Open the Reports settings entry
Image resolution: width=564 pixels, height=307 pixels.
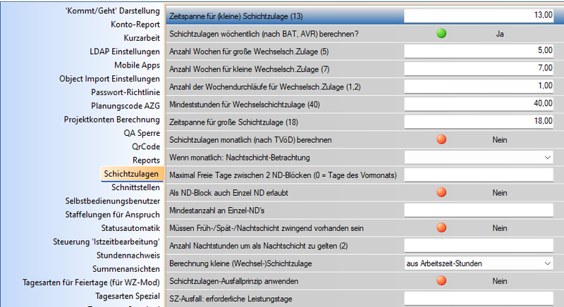pyautogui.click(x=146, y=160)
